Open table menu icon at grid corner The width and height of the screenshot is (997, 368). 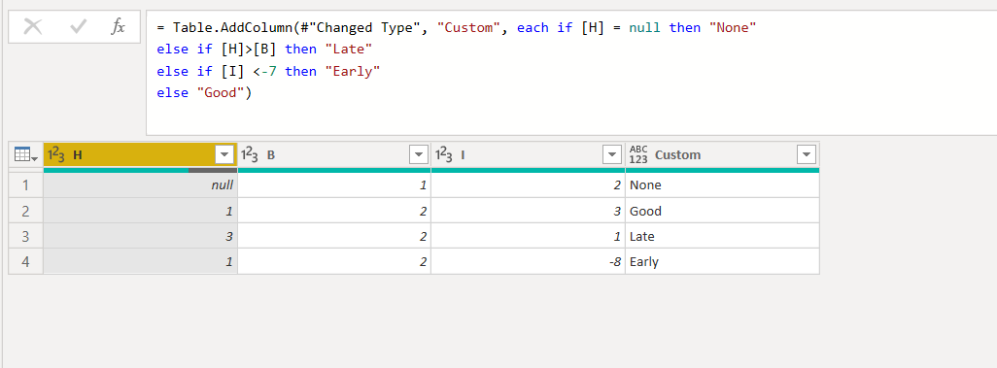coord(25,154)
